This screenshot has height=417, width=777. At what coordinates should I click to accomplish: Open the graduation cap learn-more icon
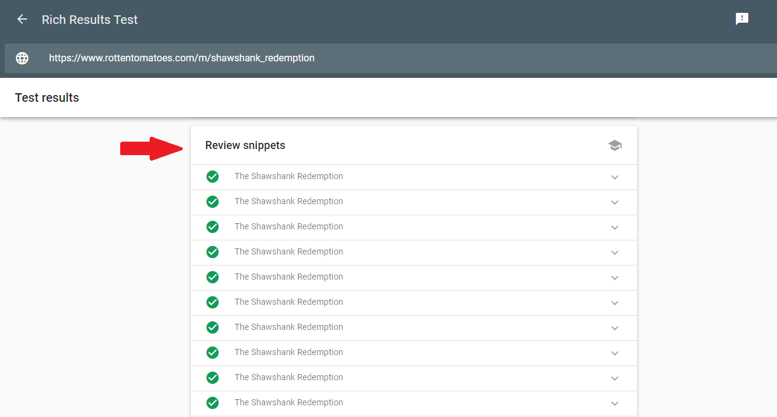(x=615, y=145)
